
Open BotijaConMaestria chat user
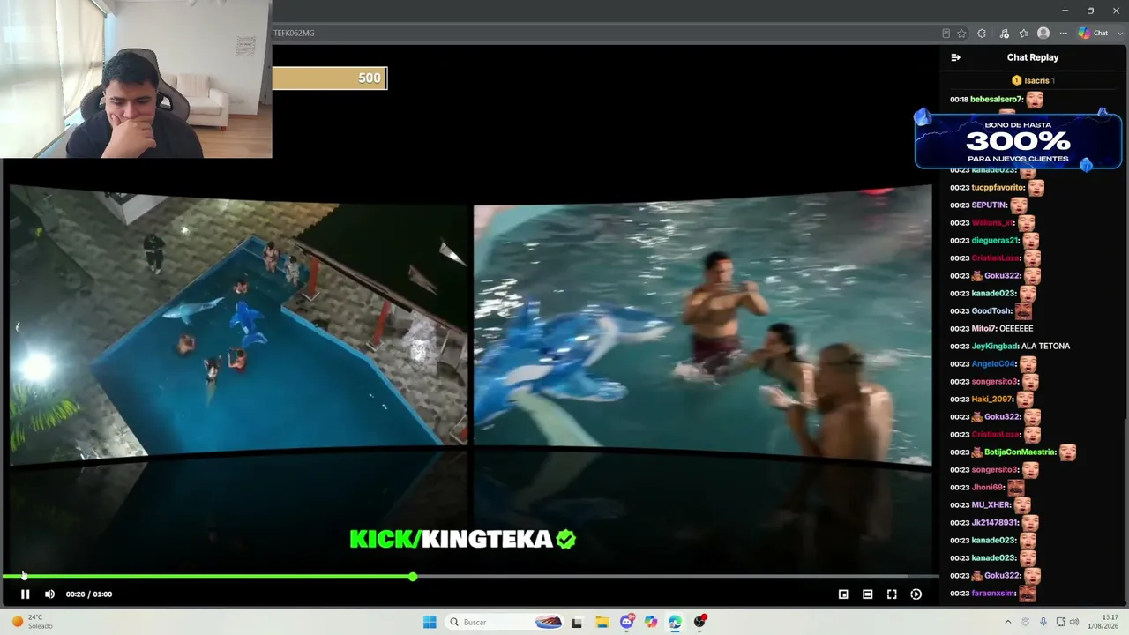tap(1021, 452)
